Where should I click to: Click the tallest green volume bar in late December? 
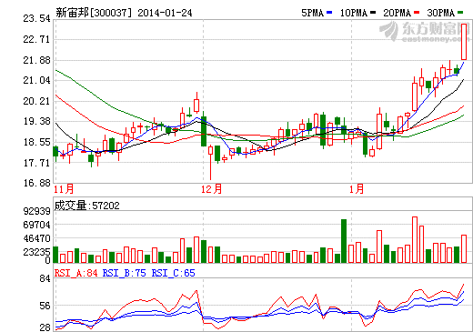[344, 241]
